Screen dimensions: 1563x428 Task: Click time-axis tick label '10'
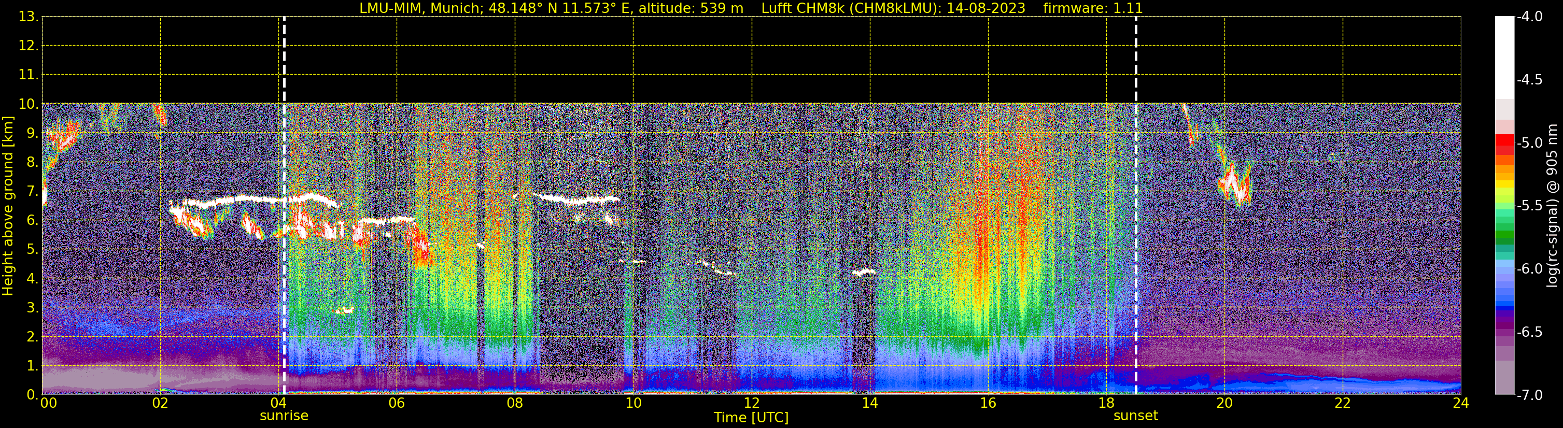633,403
